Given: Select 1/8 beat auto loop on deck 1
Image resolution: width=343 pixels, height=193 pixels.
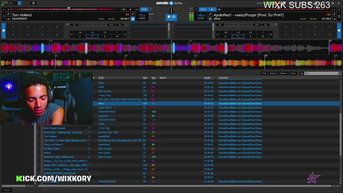Looking at the screenshot, I should pos(80,32).
